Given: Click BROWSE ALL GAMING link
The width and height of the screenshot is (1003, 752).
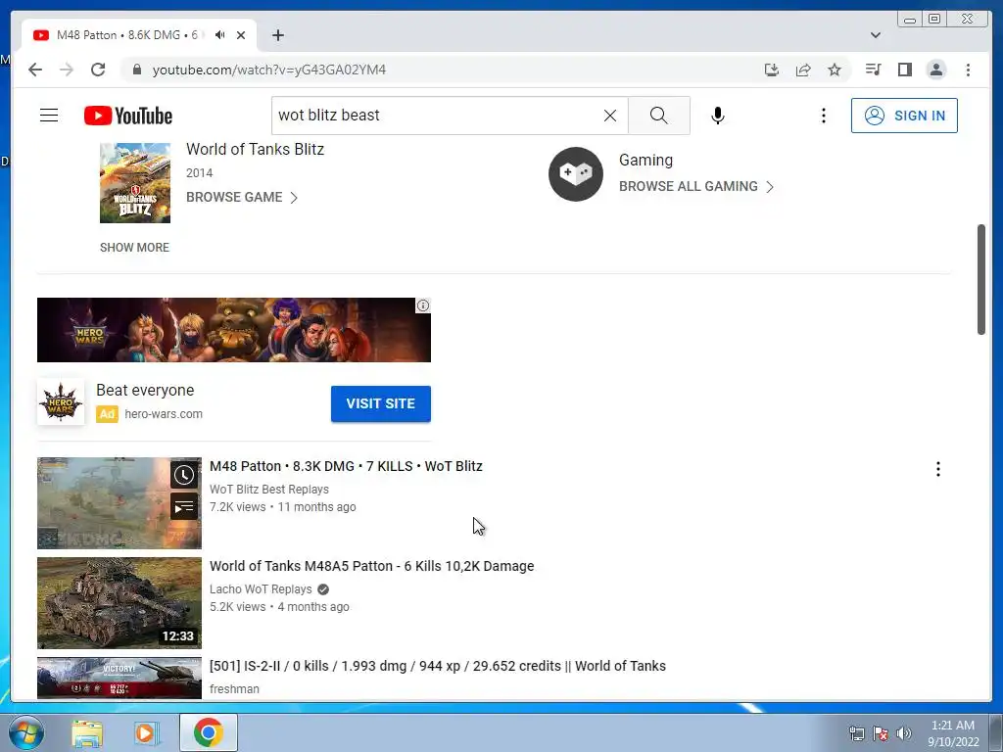Looking at the screenshot, I should (x=696, y=186).
